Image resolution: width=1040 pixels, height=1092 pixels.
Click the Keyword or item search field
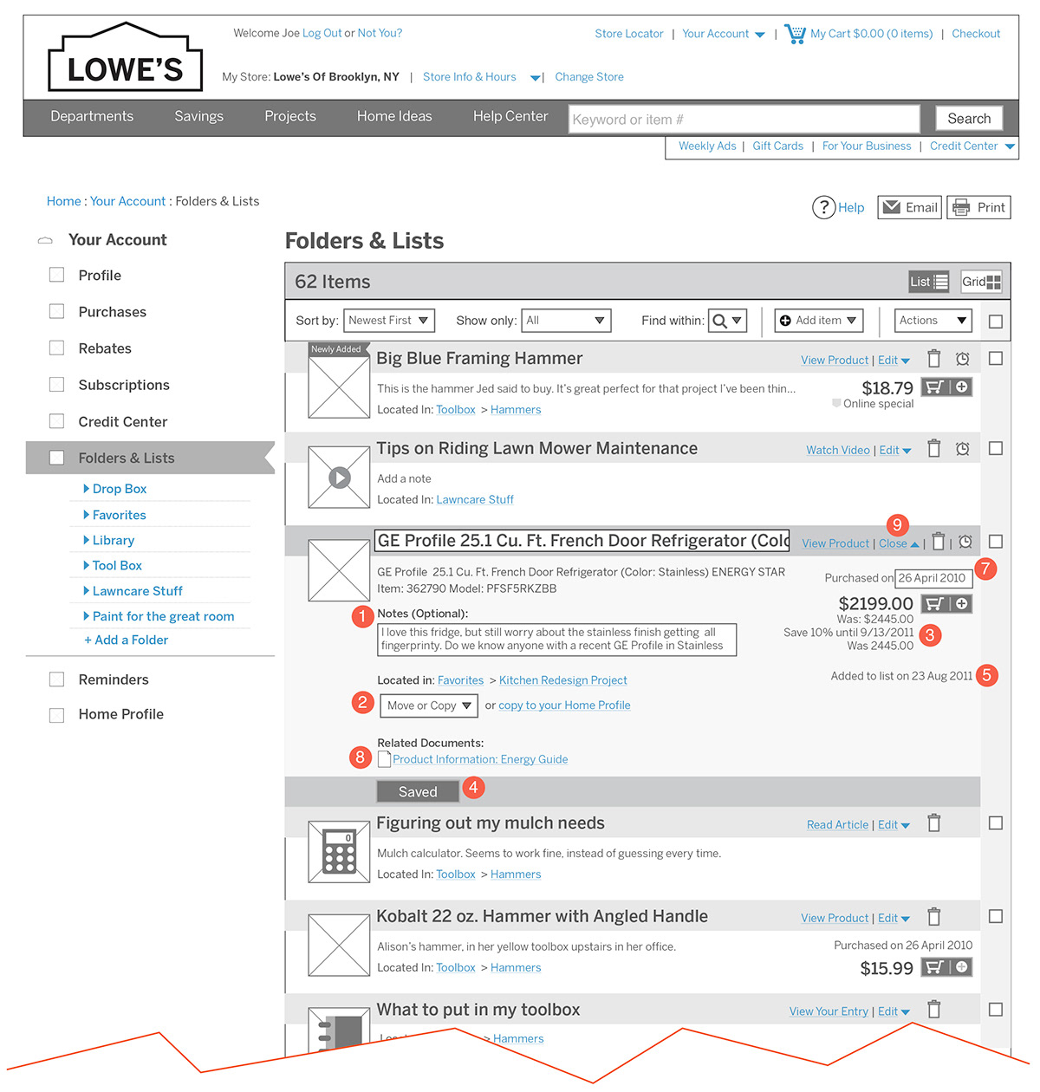[x=744, y=119]
